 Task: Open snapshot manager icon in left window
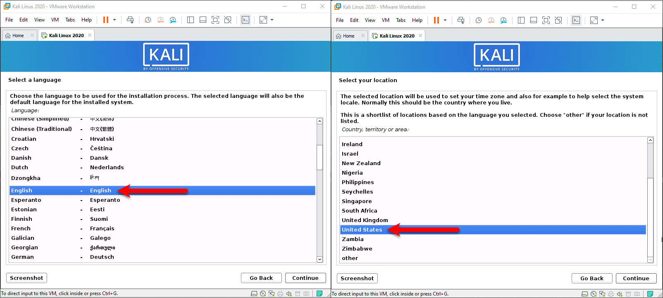click(x=173, y=20)
